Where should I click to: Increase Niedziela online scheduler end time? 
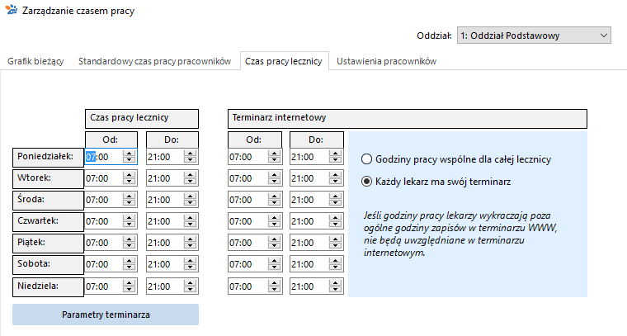(x=336, y=283)
